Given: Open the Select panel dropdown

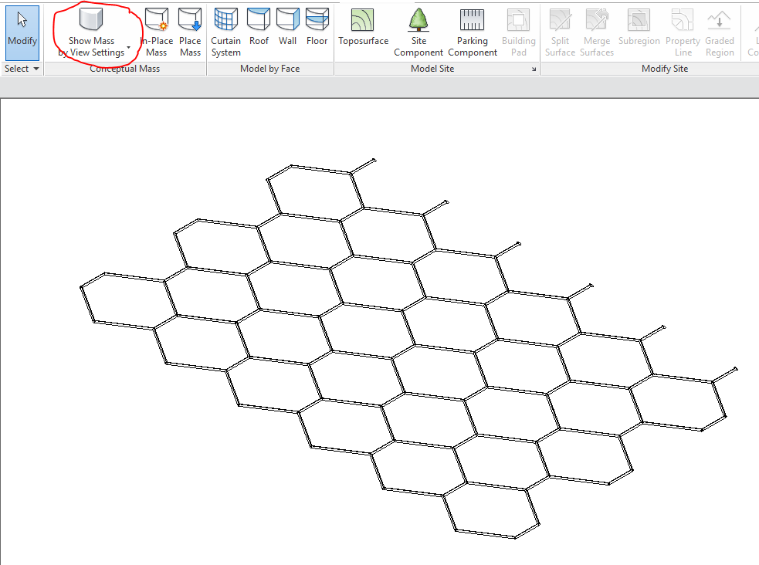Looking at the screenshot, I should [22, 69].
